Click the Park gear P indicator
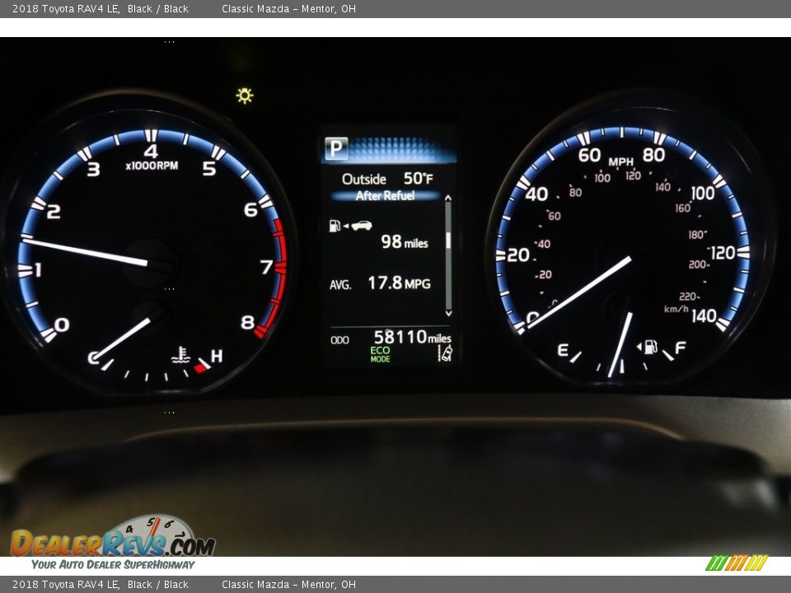 (336, 149)
